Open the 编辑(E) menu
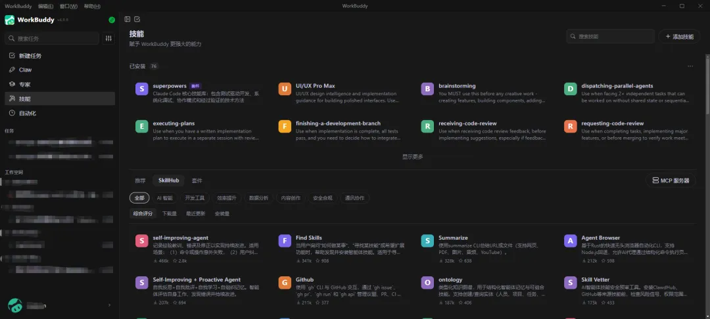Screen dimensions: 710x319 (46, 6)
